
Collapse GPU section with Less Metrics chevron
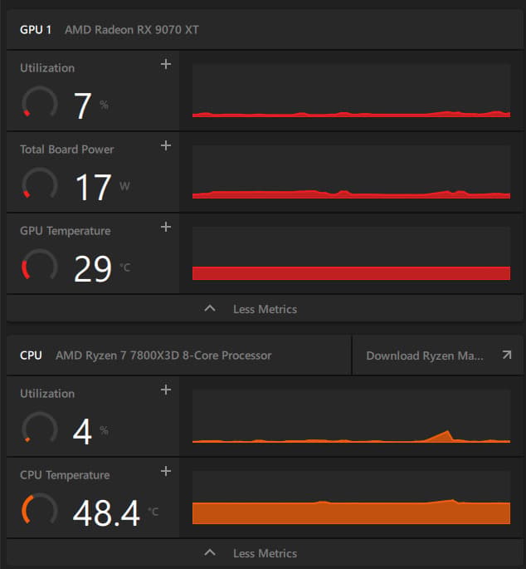210,309
